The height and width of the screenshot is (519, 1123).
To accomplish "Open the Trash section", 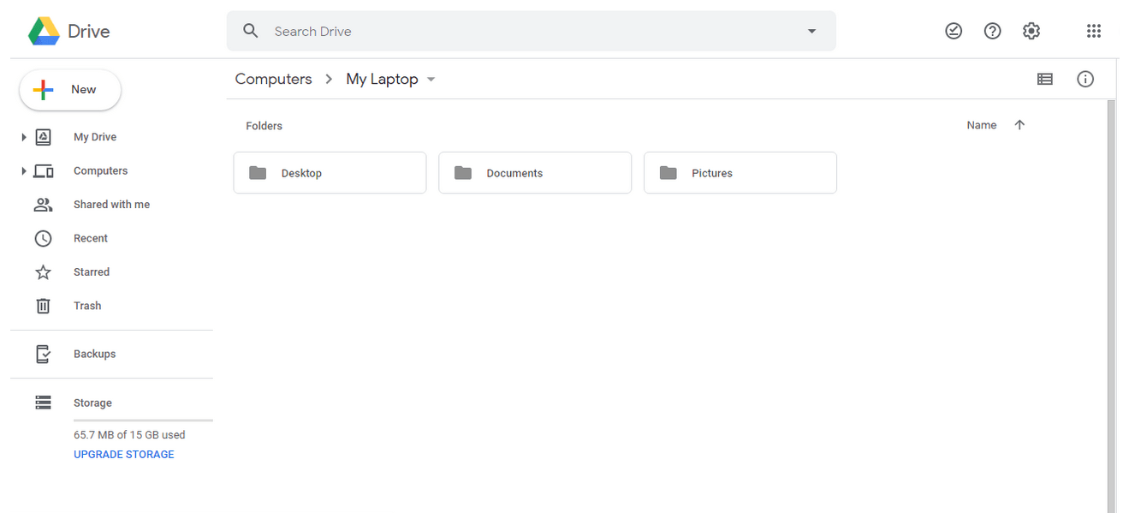I will (x=87, y=306).
